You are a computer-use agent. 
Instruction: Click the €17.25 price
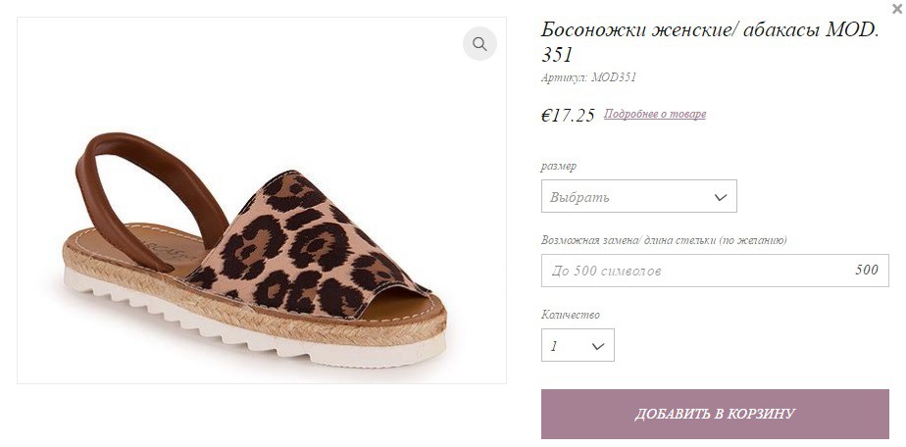(568, 115)
